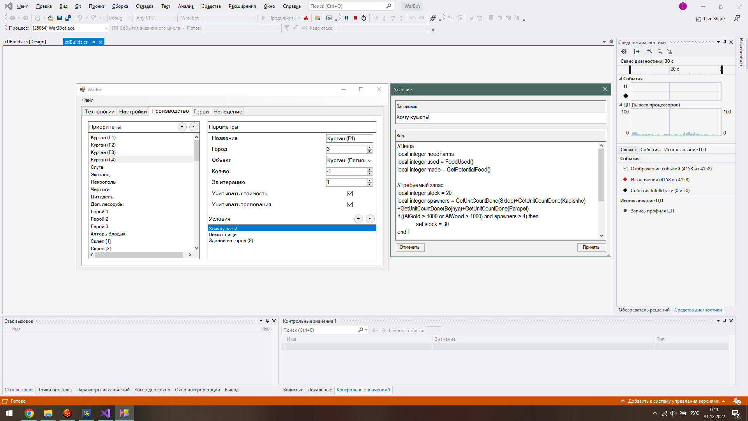Click the restart debugging icon
748x421 pixels.
(364, 18)
